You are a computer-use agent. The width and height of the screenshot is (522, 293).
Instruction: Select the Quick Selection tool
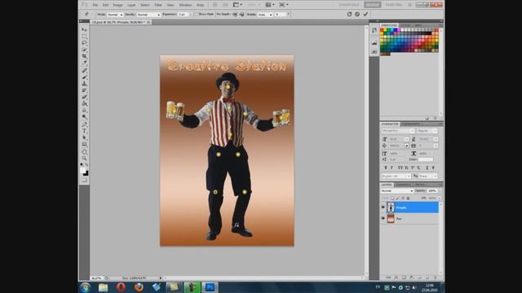tap(84, 50)
